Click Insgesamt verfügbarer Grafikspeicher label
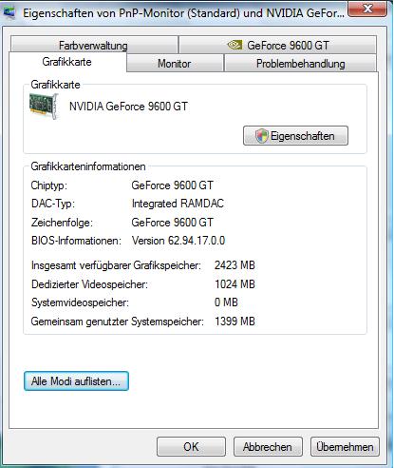This screenshot has height=468, width=394. click(116, 265)
